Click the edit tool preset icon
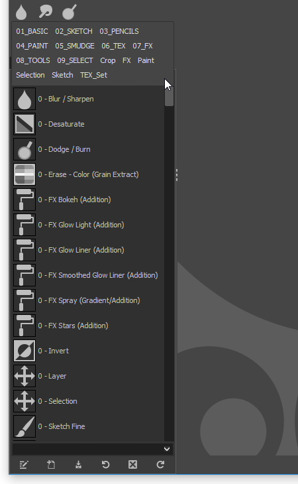The height and width of the screenshot is (484, 298). click(24, 465)
